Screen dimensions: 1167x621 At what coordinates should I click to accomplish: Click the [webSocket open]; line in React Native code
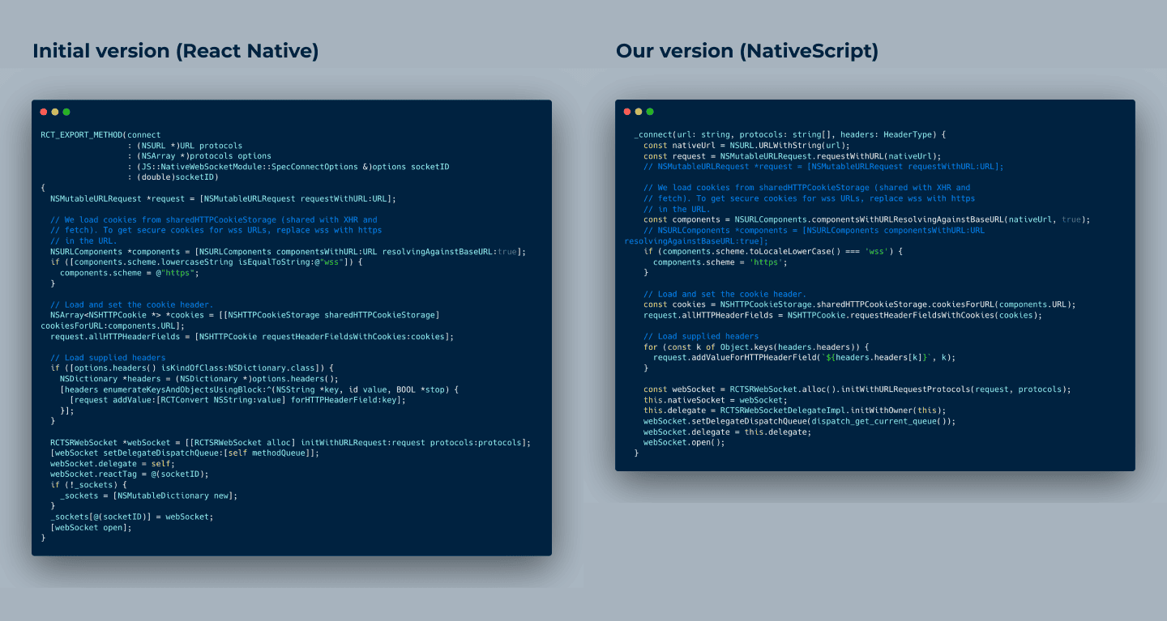[x=90, y=527]
